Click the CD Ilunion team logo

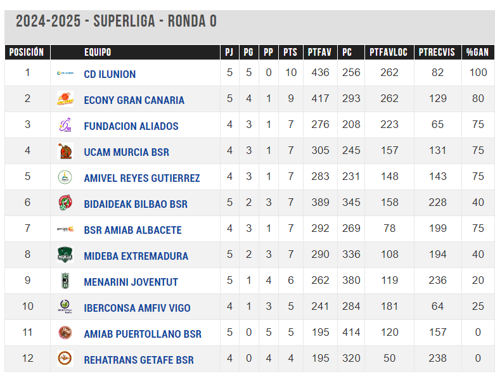(x=65, y=73)
